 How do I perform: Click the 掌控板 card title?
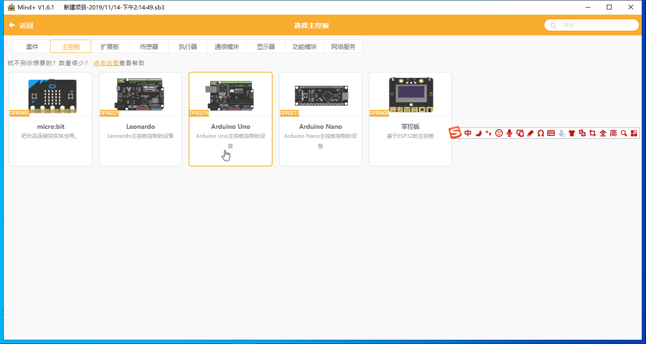pyautogui.click(x=410, y=126)
